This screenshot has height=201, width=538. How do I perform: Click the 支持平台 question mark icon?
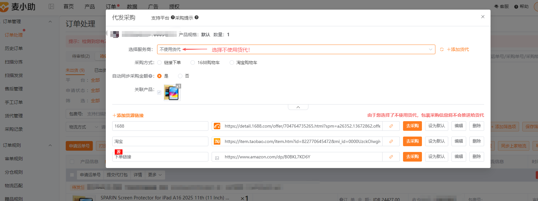click(x=173, y=18)
